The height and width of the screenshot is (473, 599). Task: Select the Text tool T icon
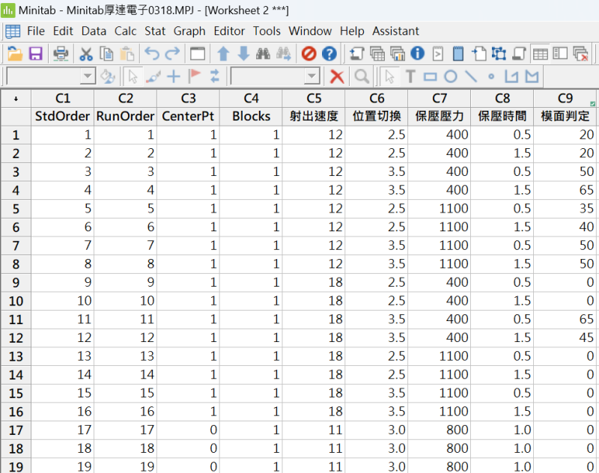pyautogui.click(x=410, y=76)
